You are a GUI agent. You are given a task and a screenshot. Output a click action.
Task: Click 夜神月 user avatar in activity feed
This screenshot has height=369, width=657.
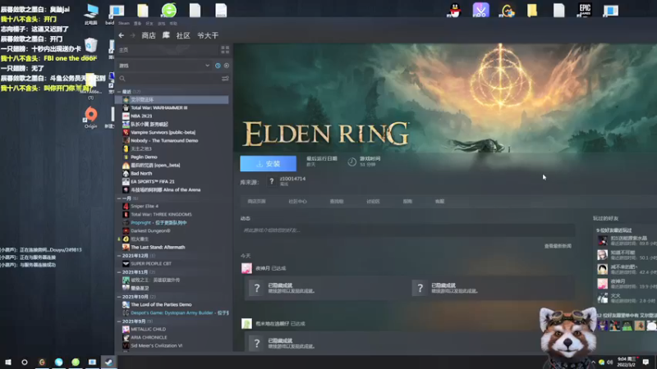[x=246, y=268]
